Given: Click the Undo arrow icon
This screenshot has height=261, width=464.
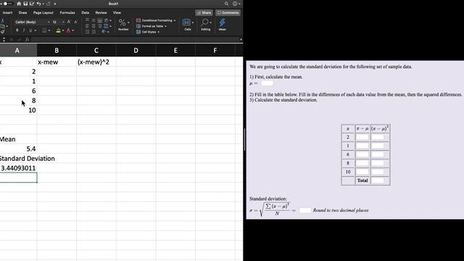Looking at the screenshot, I should pyautogui.click(x=38, y=4).
